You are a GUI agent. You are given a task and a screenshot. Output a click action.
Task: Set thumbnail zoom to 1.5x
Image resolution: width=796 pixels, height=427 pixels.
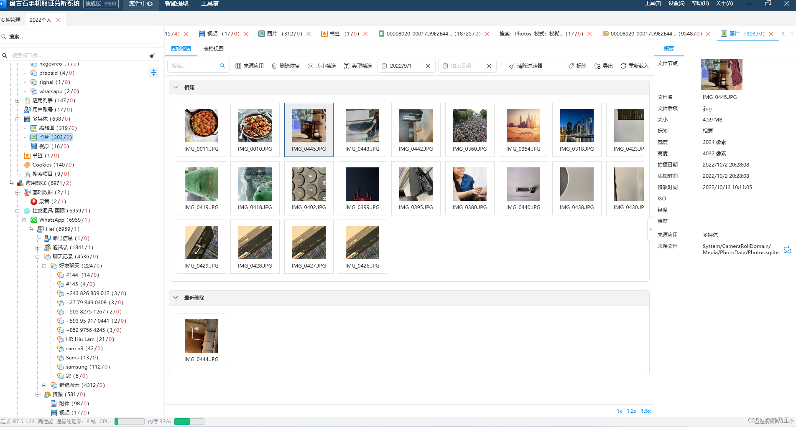click(646, 411)
